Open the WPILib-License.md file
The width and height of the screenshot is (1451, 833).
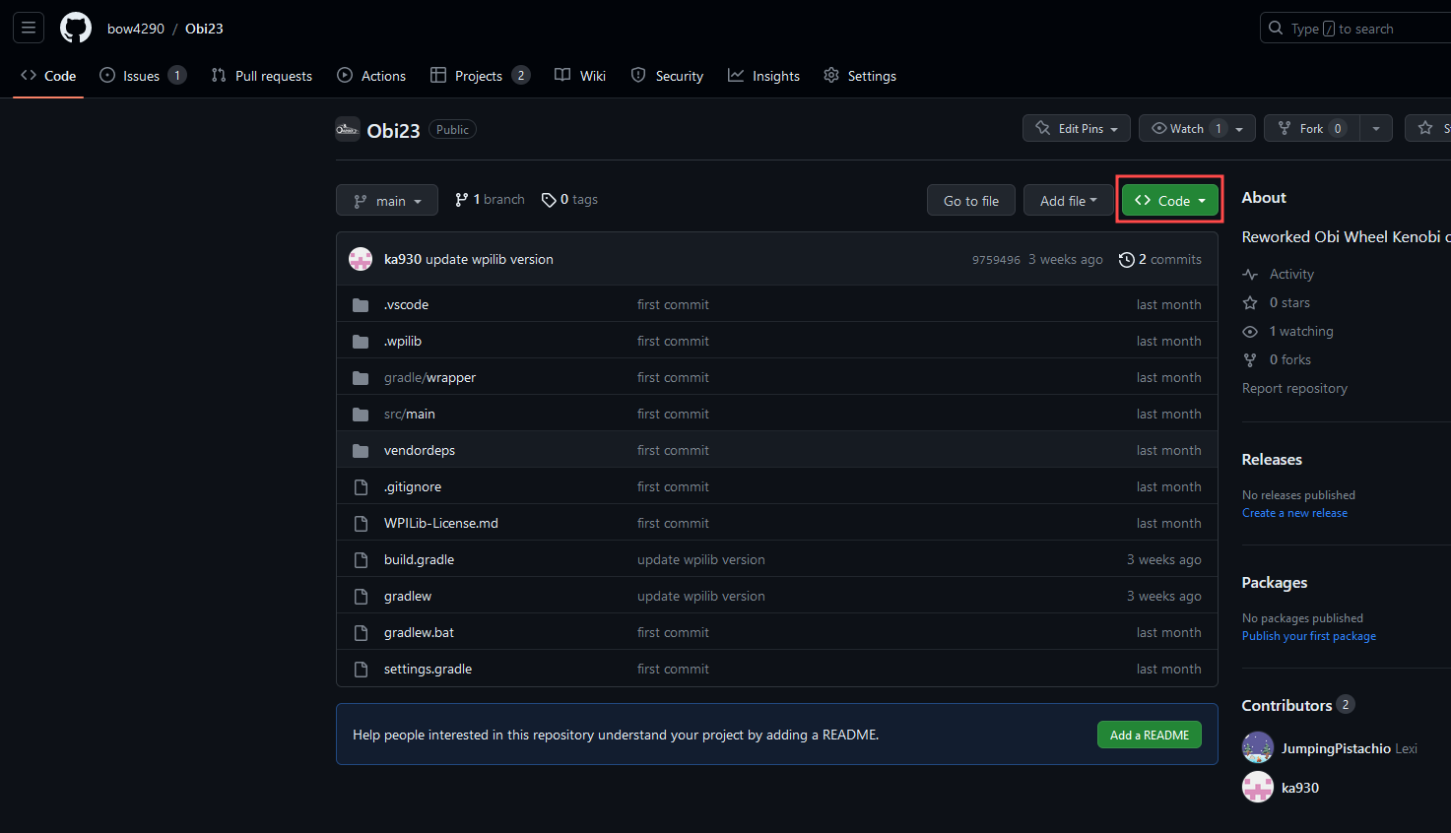coord(441,523)
